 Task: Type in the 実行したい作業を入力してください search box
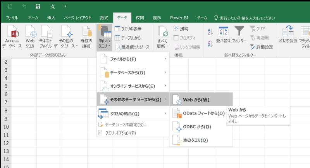click(247, 18)
